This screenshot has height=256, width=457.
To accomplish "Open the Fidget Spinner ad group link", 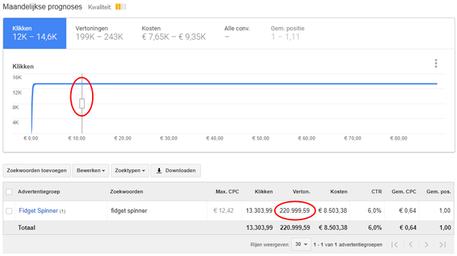I will click(39, 211).
